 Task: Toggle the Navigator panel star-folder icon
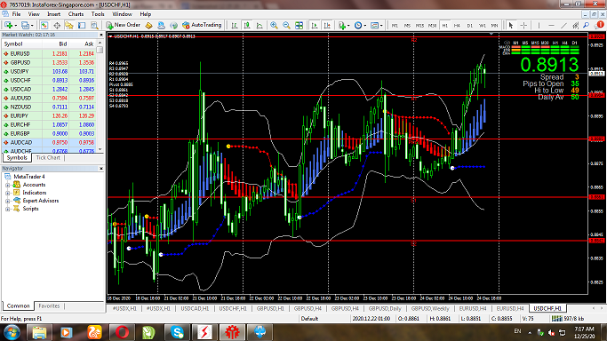(x=69, y=25)
